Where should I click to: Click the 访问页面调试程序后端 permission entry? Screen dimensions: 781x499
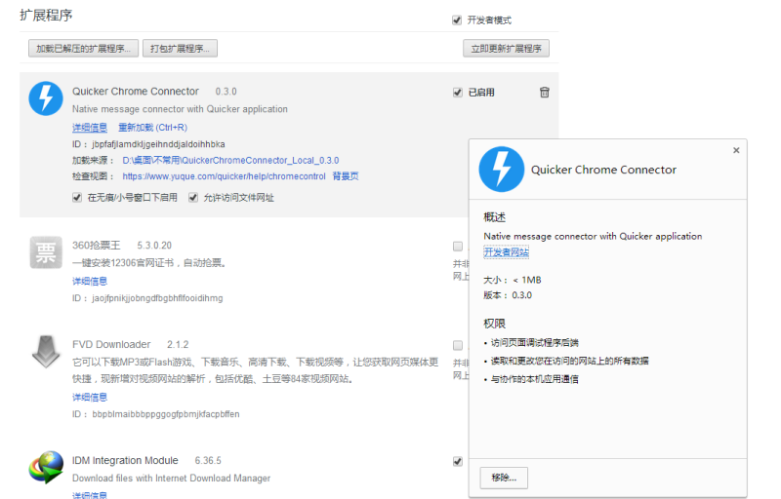click(x=534, y=343)
